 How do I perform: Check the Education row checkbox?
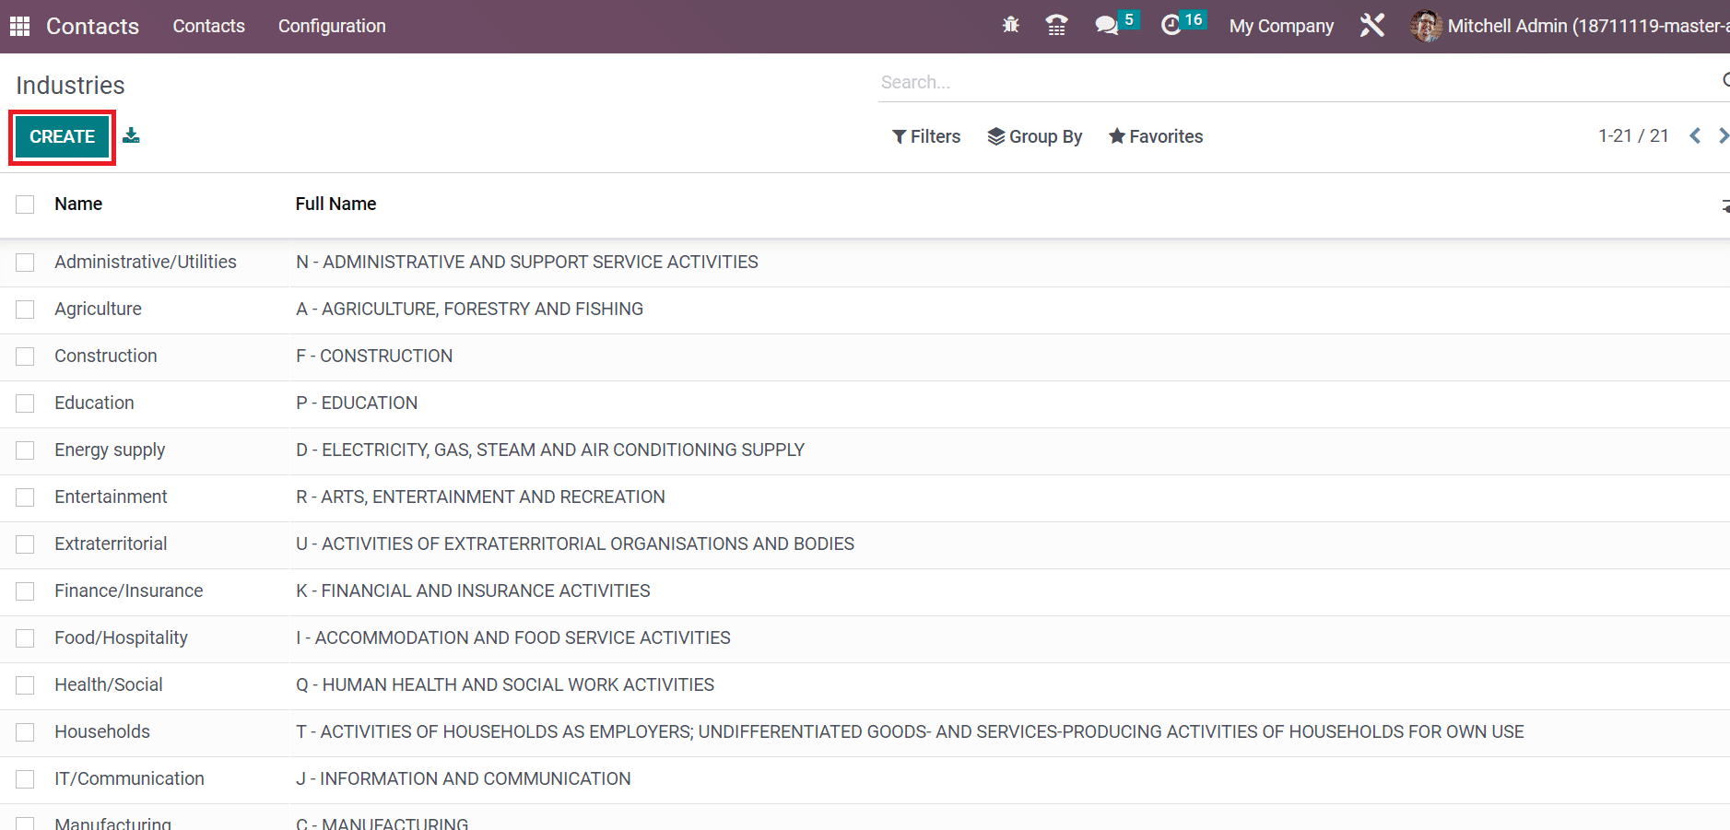tap(25, 403)
